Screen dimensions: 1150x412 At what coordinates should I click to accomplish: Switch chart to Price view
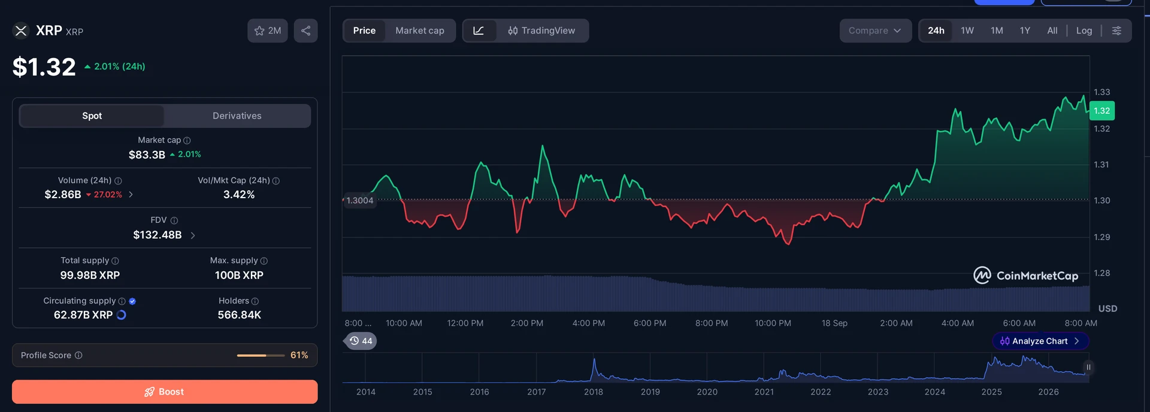pos(364,31)
